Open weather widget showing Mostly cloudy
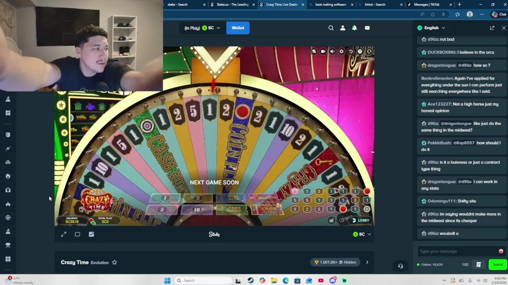This screenshot has height=285, width=508. [19, 281]
